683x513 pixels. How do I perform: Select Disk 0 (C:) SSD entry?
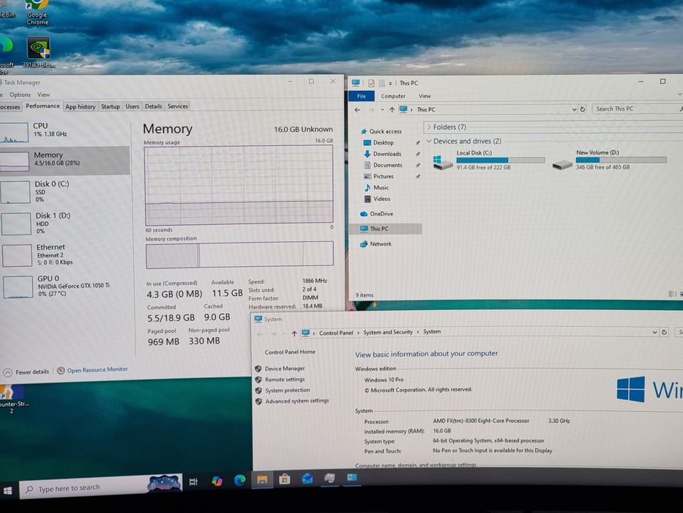64,191
